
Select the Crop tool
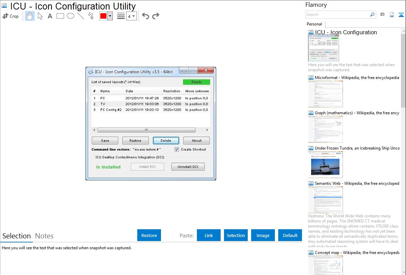coord(11,16)
